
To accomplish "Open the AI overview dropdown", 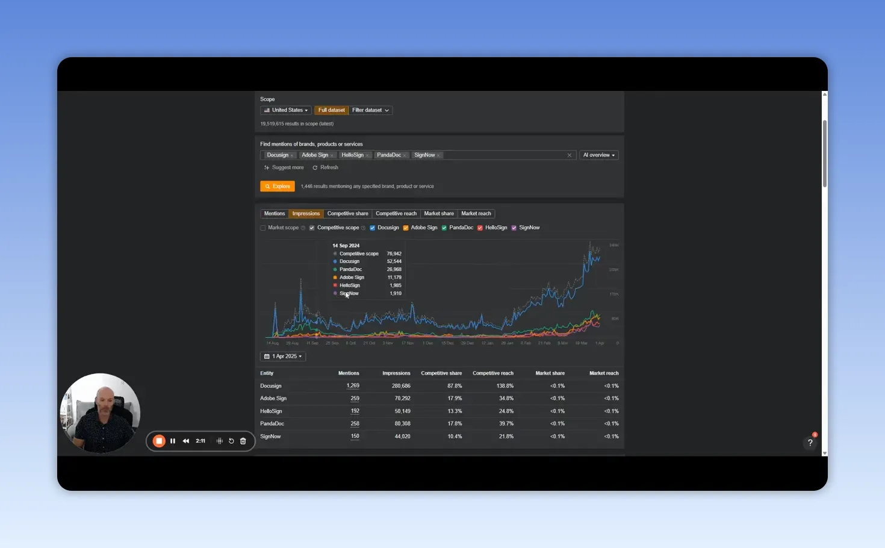I will [x=599, y=155].
